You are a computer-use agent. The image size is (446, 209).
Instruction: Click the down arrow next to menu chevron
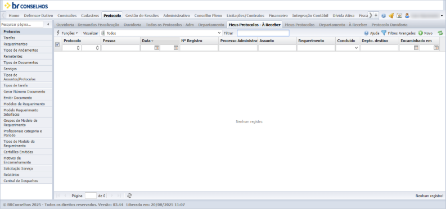(x=376, y=15)
